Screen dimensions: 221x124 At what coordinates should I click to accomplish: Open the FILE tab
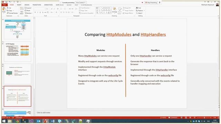pyautogui.click(x=4, y=5)
